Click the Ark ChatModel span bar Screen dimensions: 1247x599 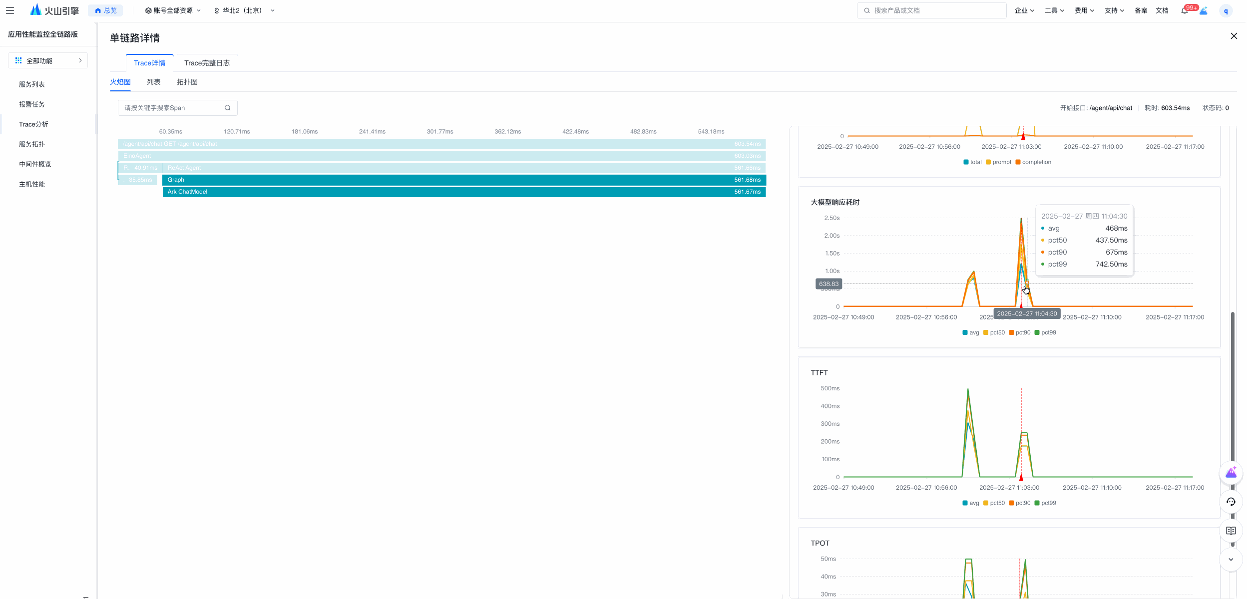(463, 192)
